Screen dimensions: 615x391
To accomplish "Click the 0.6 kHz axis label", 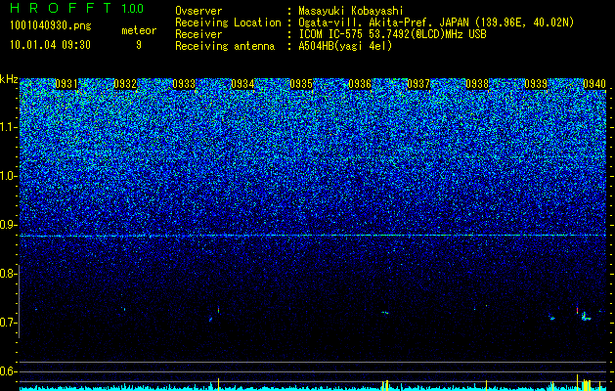I will pos(7,371).
